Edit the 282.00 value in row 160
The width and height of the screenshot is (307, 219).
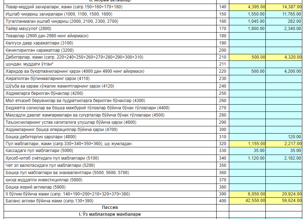(284, 21)
